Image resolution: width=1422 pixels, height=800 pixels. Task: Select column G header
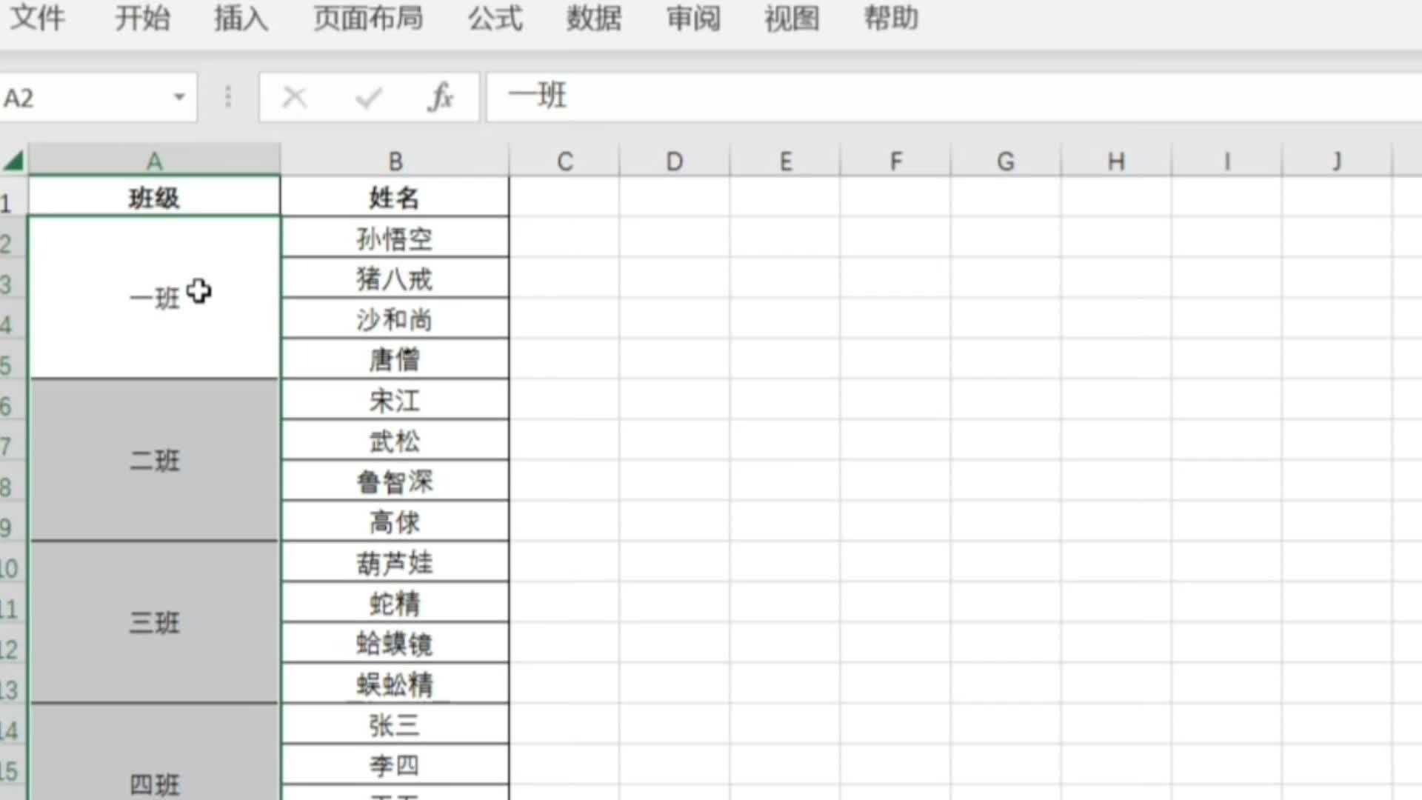coord(1006,161)
